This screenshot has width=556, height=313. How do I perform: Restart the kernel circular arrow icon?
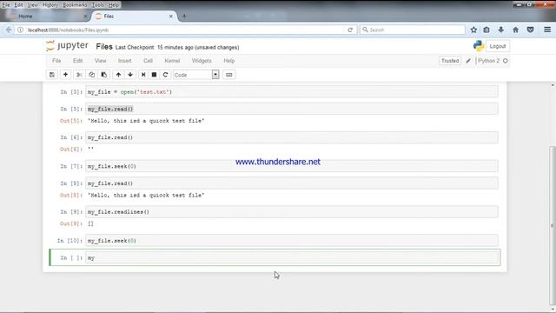point(165,75)
